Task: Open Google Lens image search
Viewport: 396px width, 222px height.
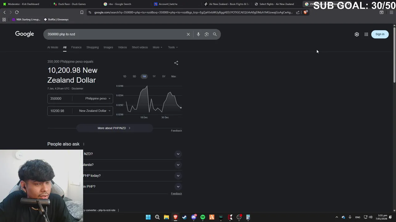Action: tap(207, 34)
